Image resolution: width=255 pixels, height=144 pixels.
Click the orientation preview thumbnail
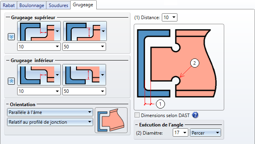(x=111, y=120)
